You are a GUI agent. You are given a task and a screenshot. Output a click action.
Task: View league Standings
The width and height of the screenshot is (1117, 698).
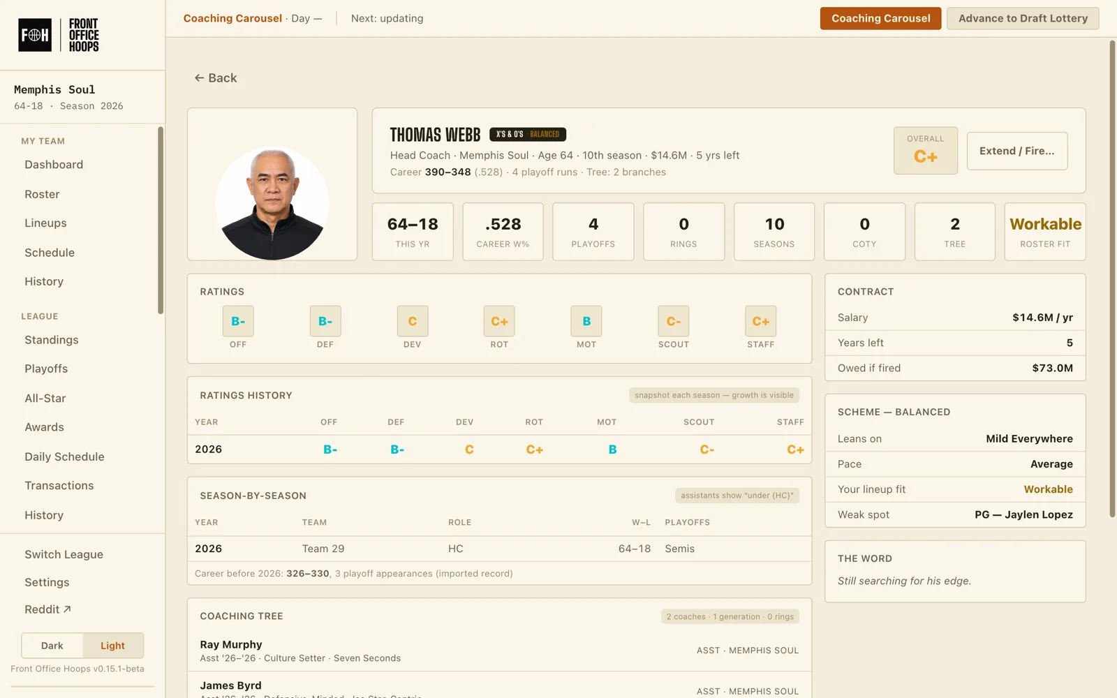coord(52,340)
